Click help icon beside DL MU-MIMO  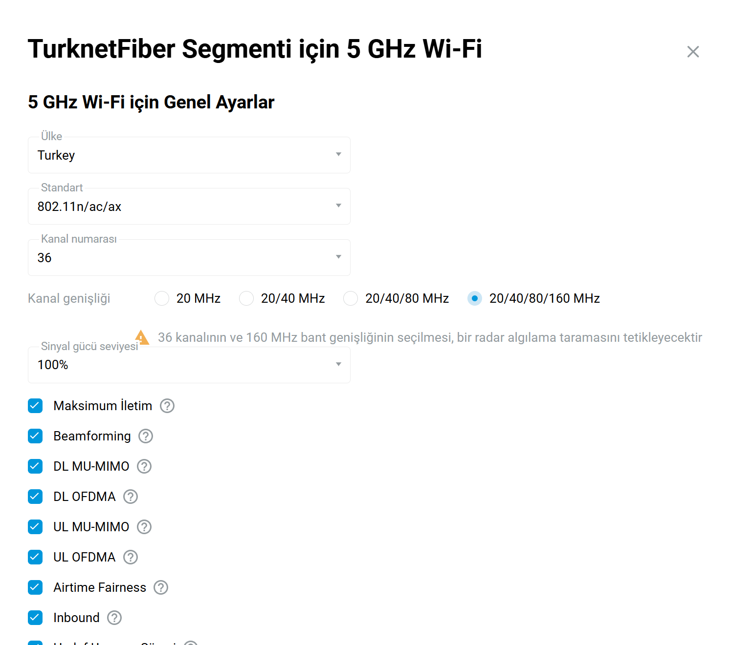click(x=144, y=466)
